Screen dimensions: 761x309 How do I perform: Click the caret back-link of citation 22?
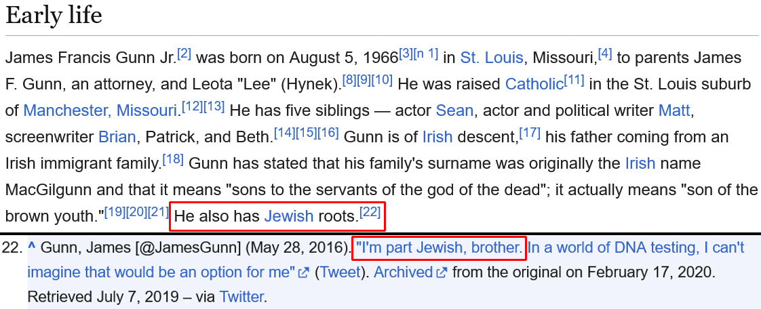tap(31, 248)
